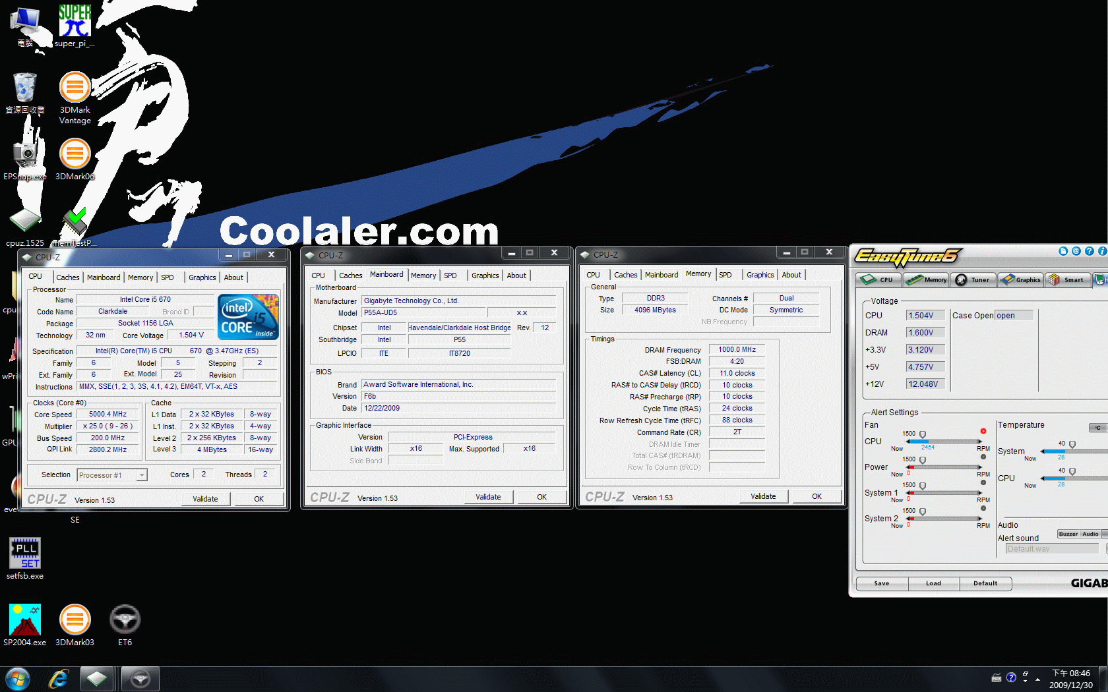1108x692 pixels.
Task: Toggle the System 1 fan alert indicator
Action: click(983, 482)
